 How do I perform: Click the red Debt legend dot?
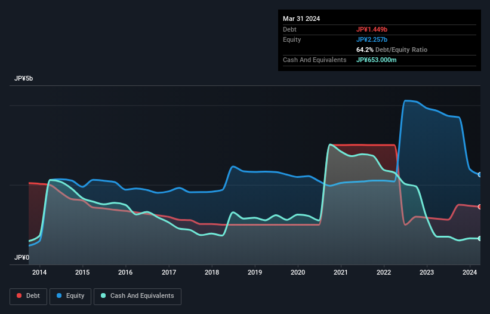click(x=19, y=295)
